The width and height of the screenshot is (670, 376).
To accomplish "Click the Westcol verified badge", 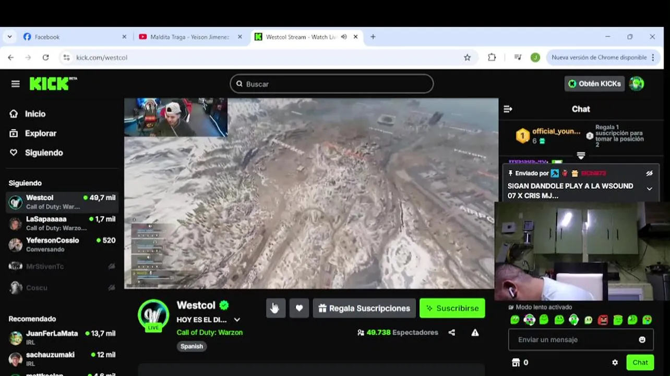I will click(x=224, y=305).
